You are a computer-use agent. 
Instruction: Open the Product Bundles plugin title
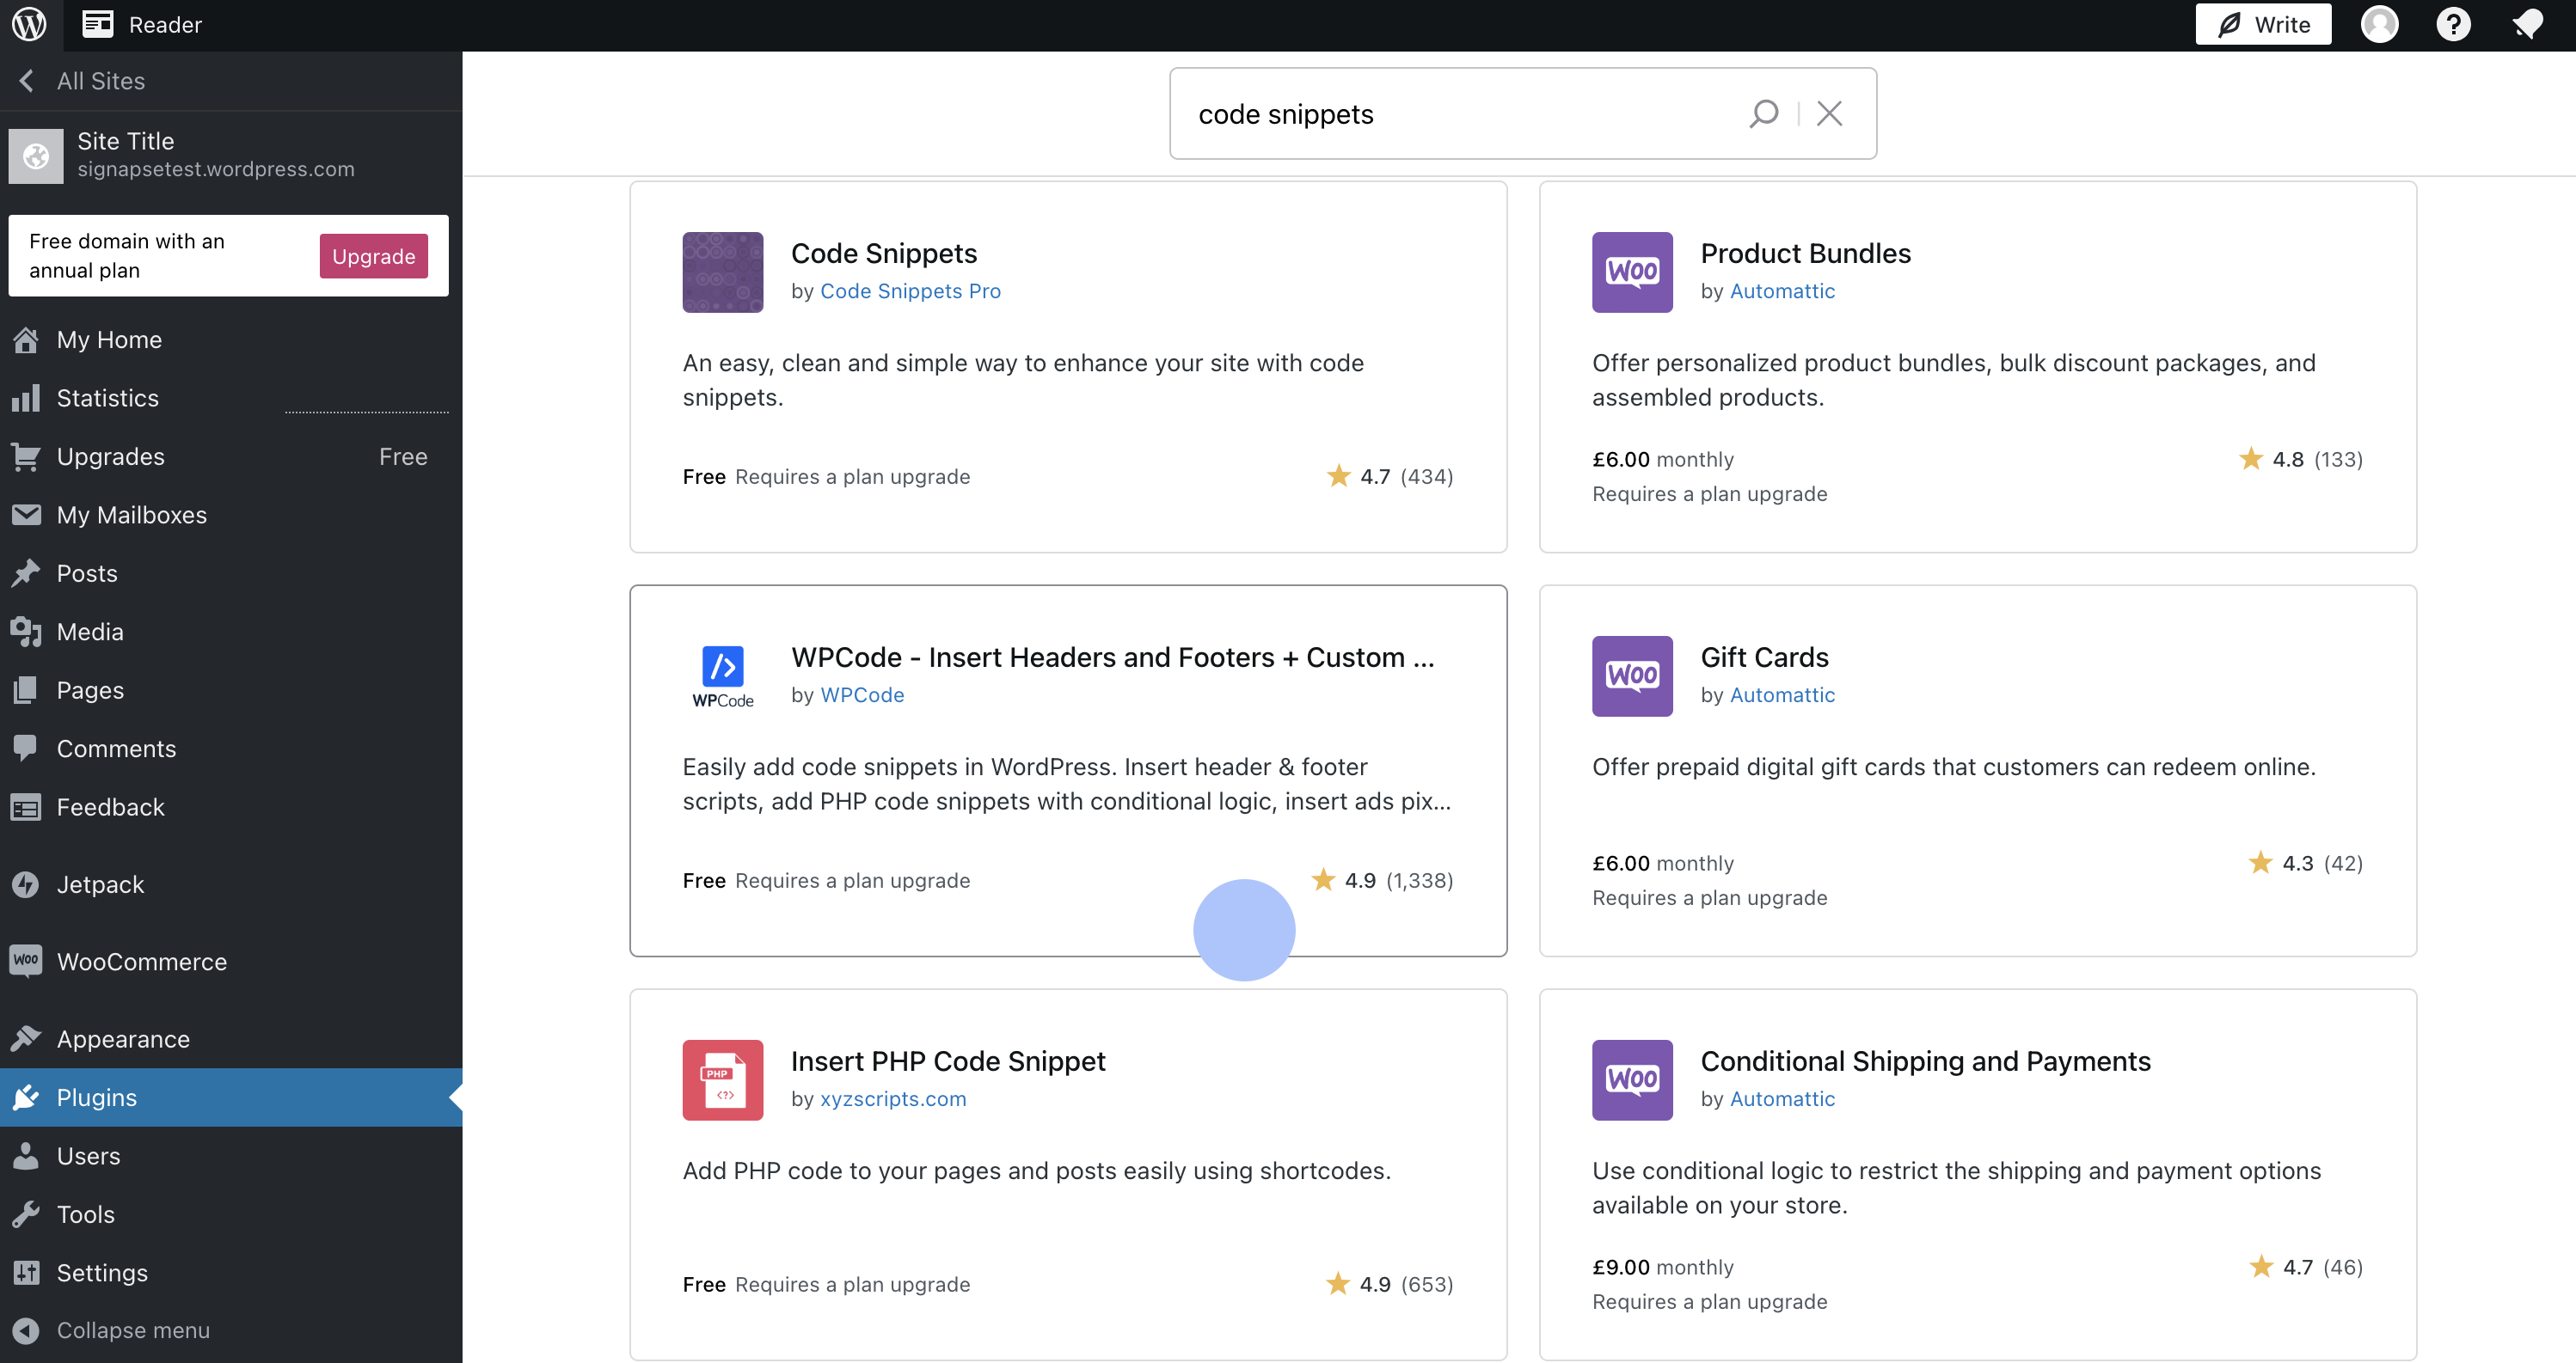tap(1806, 253)
